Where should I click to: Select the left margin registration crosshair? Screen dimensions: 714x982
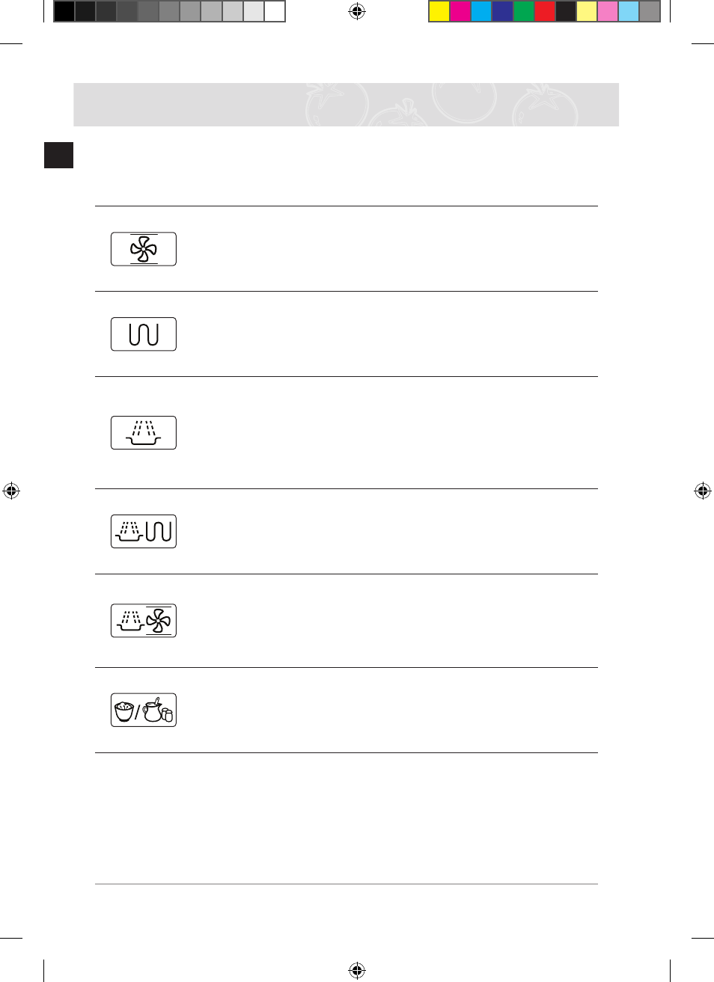coord(11,491)
